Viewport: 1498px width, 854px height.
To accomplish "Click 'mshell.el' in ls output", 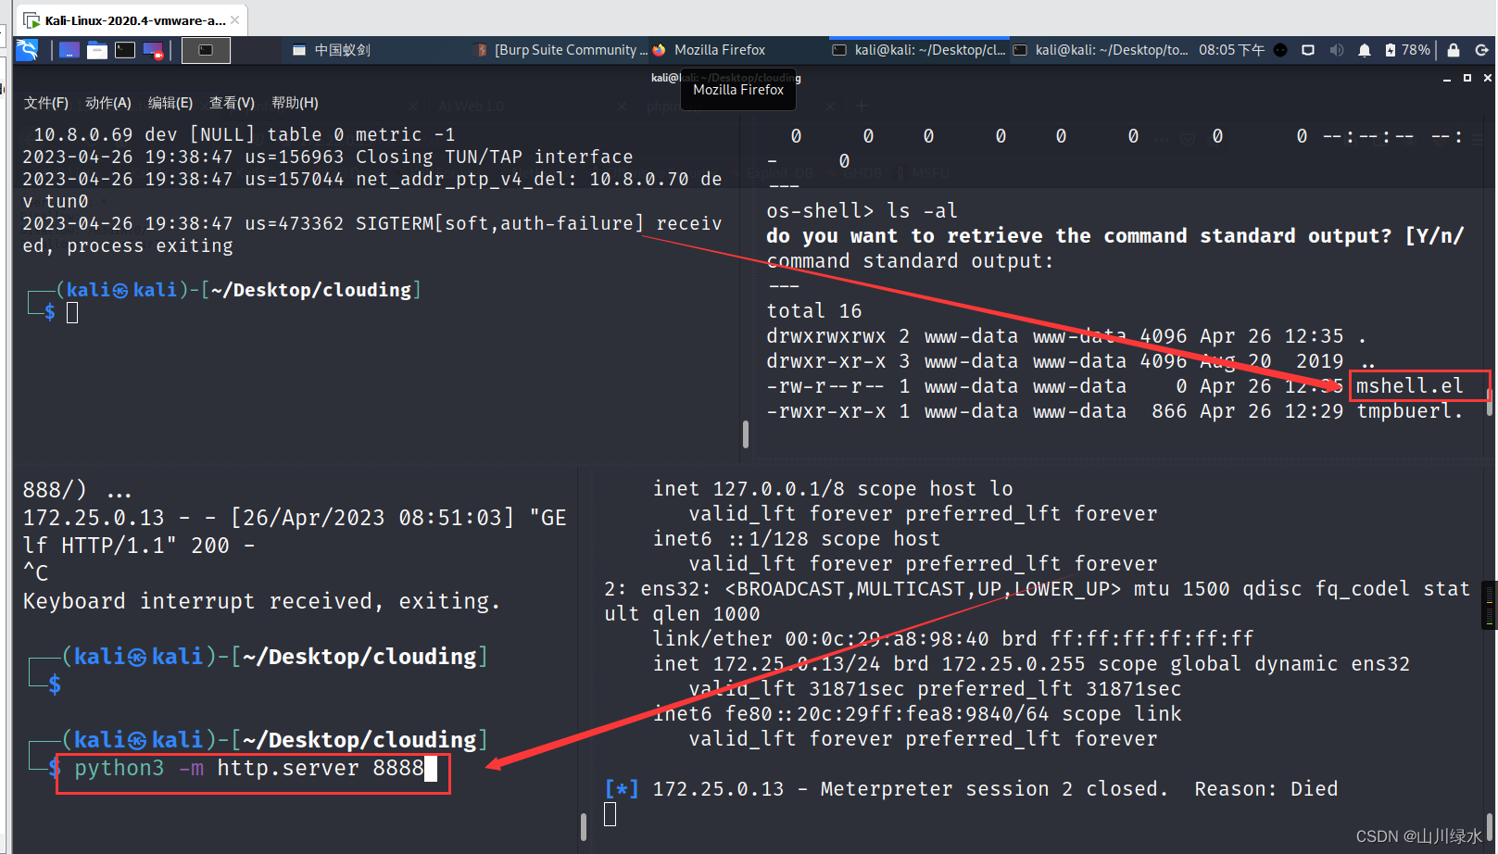I will click(x=1410, y=385).
